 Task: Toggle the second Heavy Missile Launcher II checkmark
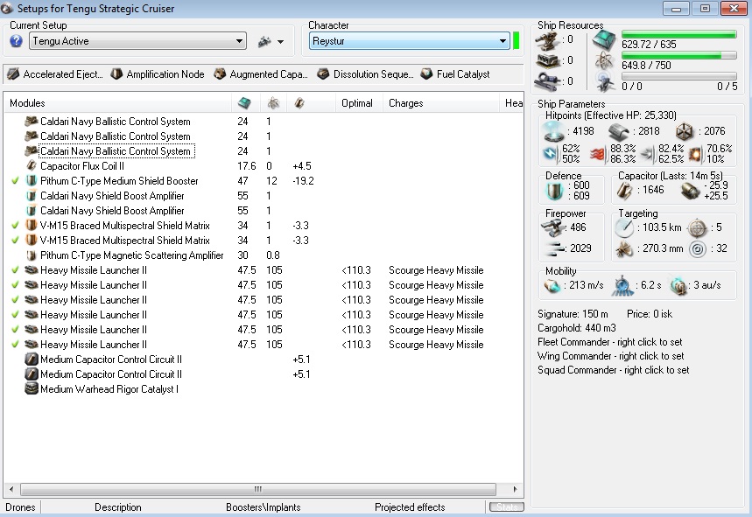pos(16,285)
